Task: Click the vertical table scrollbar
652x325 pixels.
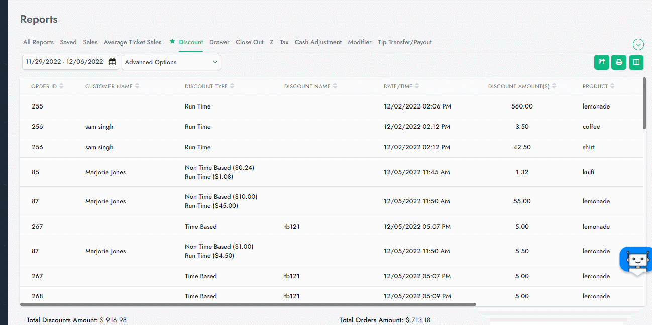Action: coord(644,103)
